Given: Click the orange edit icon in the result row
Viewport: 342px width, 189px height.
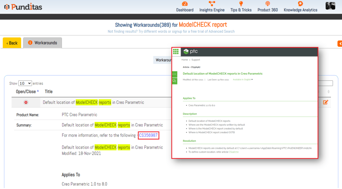Looking at the screenshot, I should [325, 102].
